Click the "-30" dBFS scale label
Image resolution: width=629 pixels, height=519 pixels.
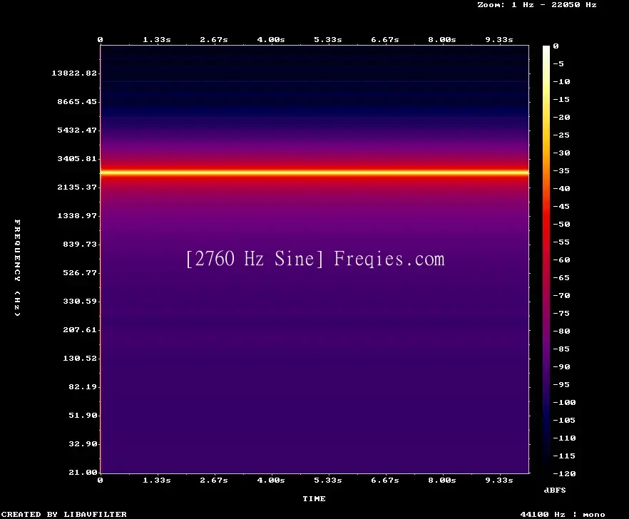561,153
